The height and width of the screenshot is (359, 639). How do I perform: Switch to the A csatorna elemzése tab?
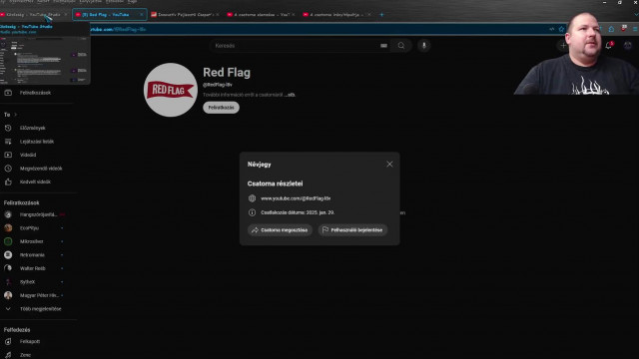262,15
